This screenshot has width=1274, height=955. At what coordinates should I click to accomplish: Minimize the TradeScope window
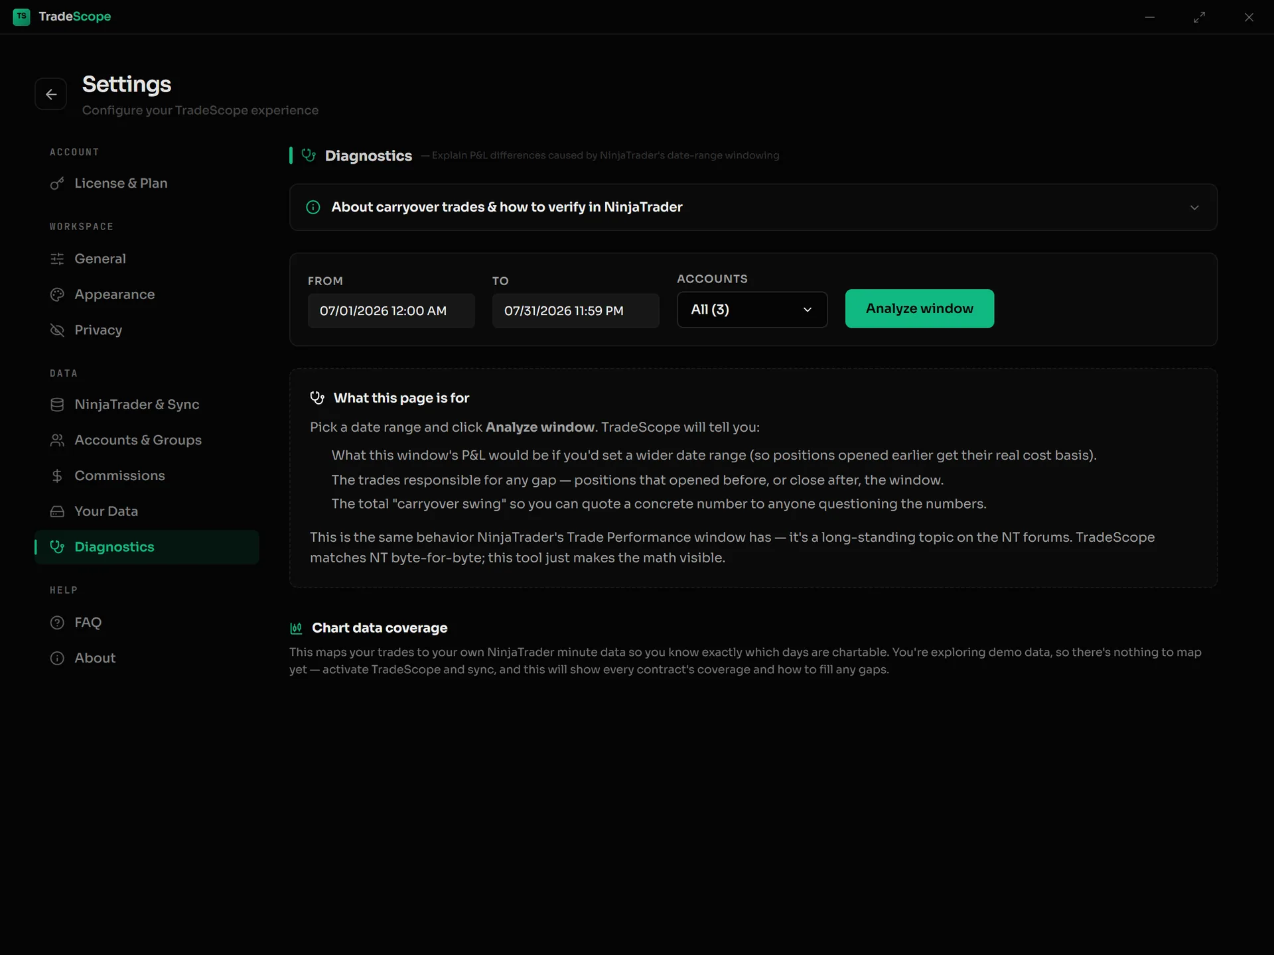(1150, 17)
